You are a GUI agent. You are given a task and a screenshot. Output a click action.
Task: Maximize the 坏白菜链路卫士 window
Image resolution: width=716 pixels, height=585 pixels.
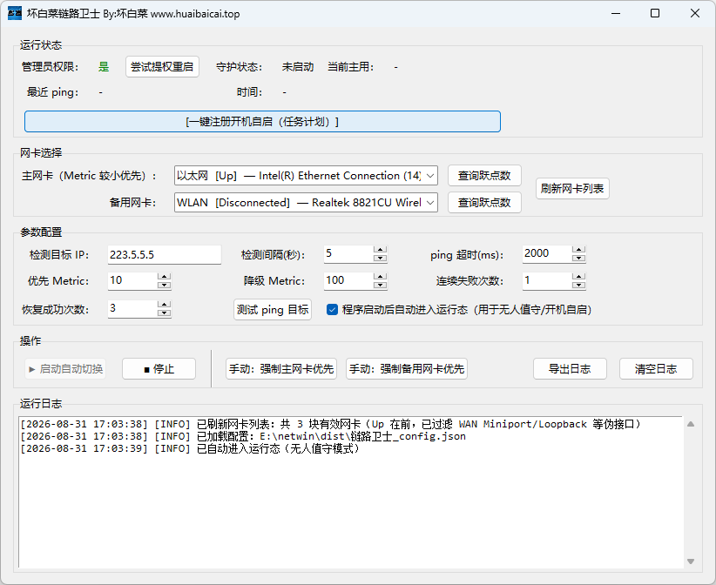pos(655,13)
